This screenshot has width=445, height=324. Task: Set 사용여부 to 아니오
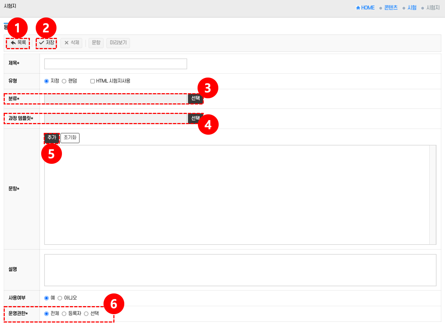60,298
